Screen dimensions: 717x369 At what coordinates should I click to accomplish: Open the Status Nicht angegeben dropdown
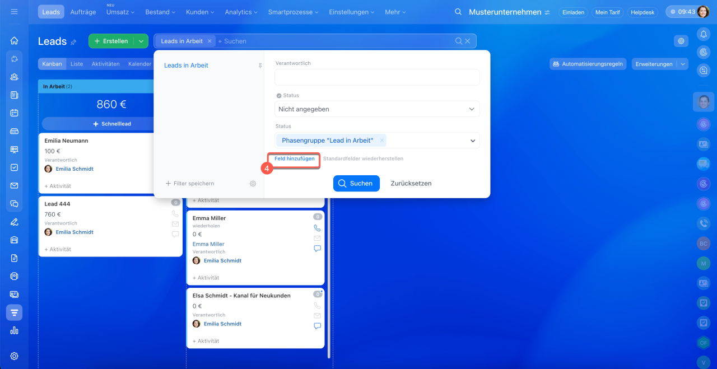tap(377, 109)
